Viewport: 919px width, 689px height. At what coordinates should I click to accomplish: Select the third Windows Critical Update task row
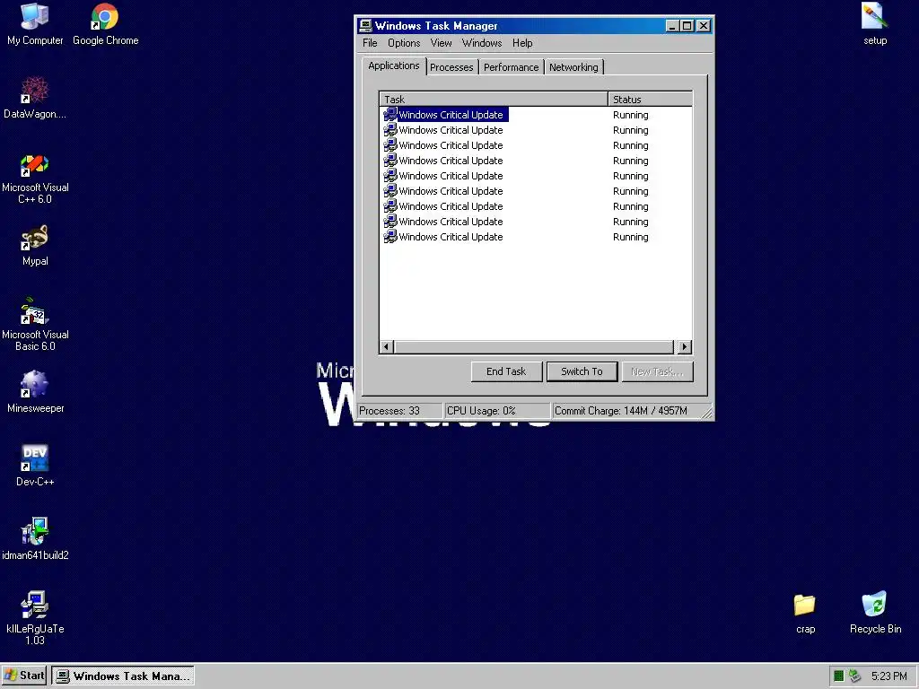tap(536, 145)
